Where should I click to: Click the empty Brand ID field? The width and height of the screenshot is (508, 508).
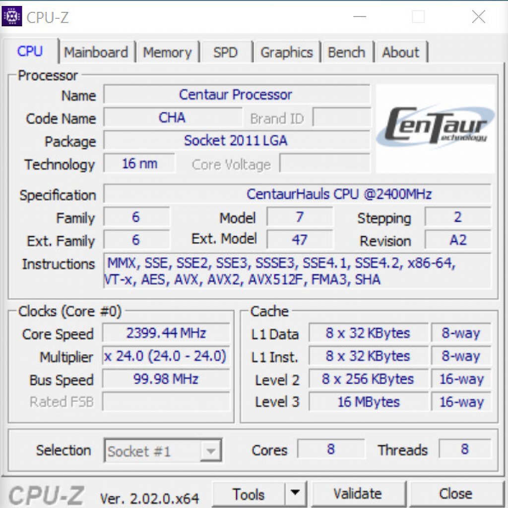(341, 117)
